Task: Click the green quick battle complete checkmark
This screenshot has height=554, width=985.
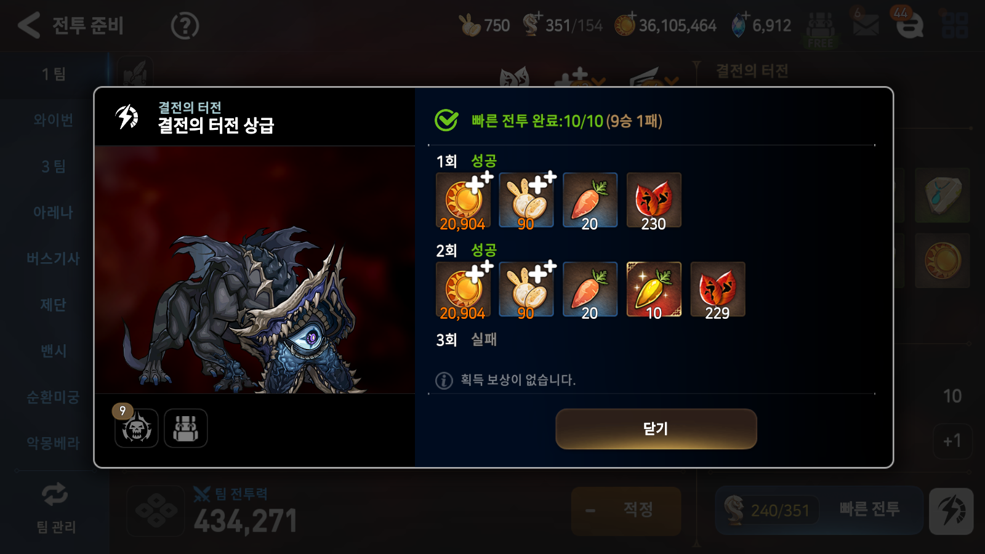Action: [446, 121]
